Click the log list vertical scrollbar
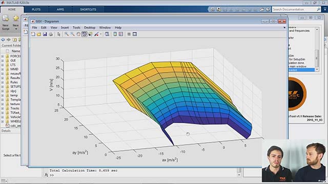The height and width of the screenshot is (184, 328). (317, 50)
